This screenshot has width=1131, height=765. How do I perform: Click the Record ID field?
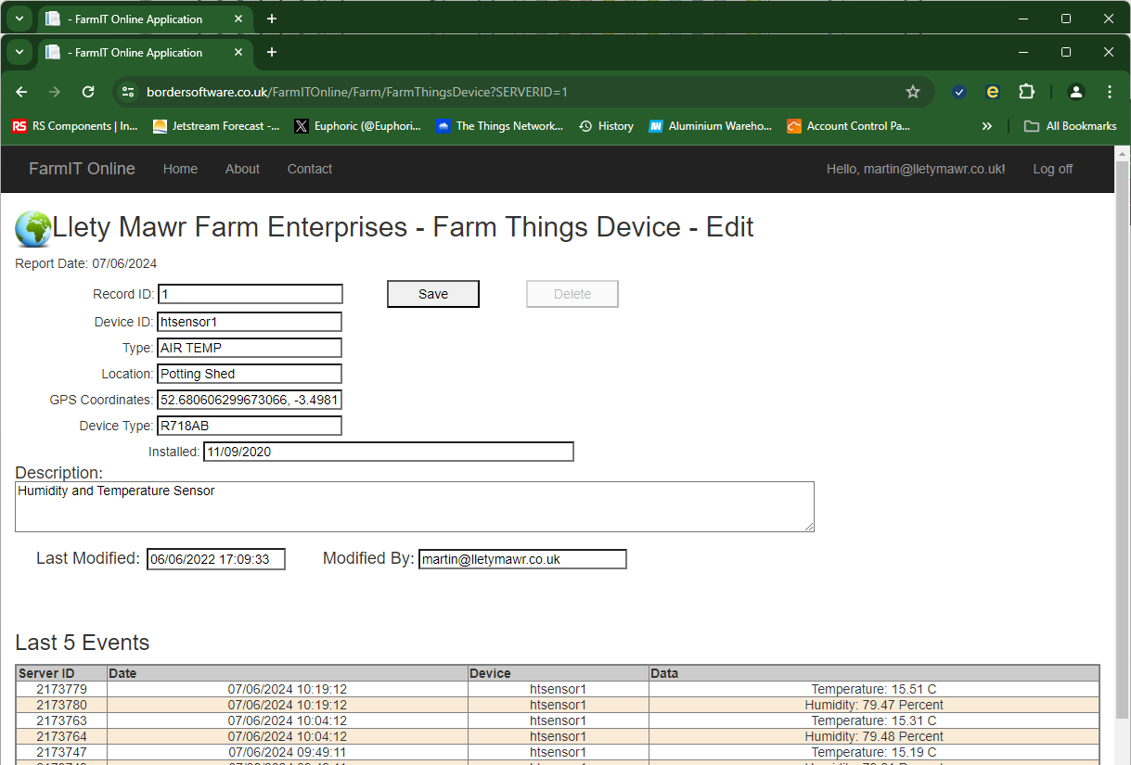[251, 294]
